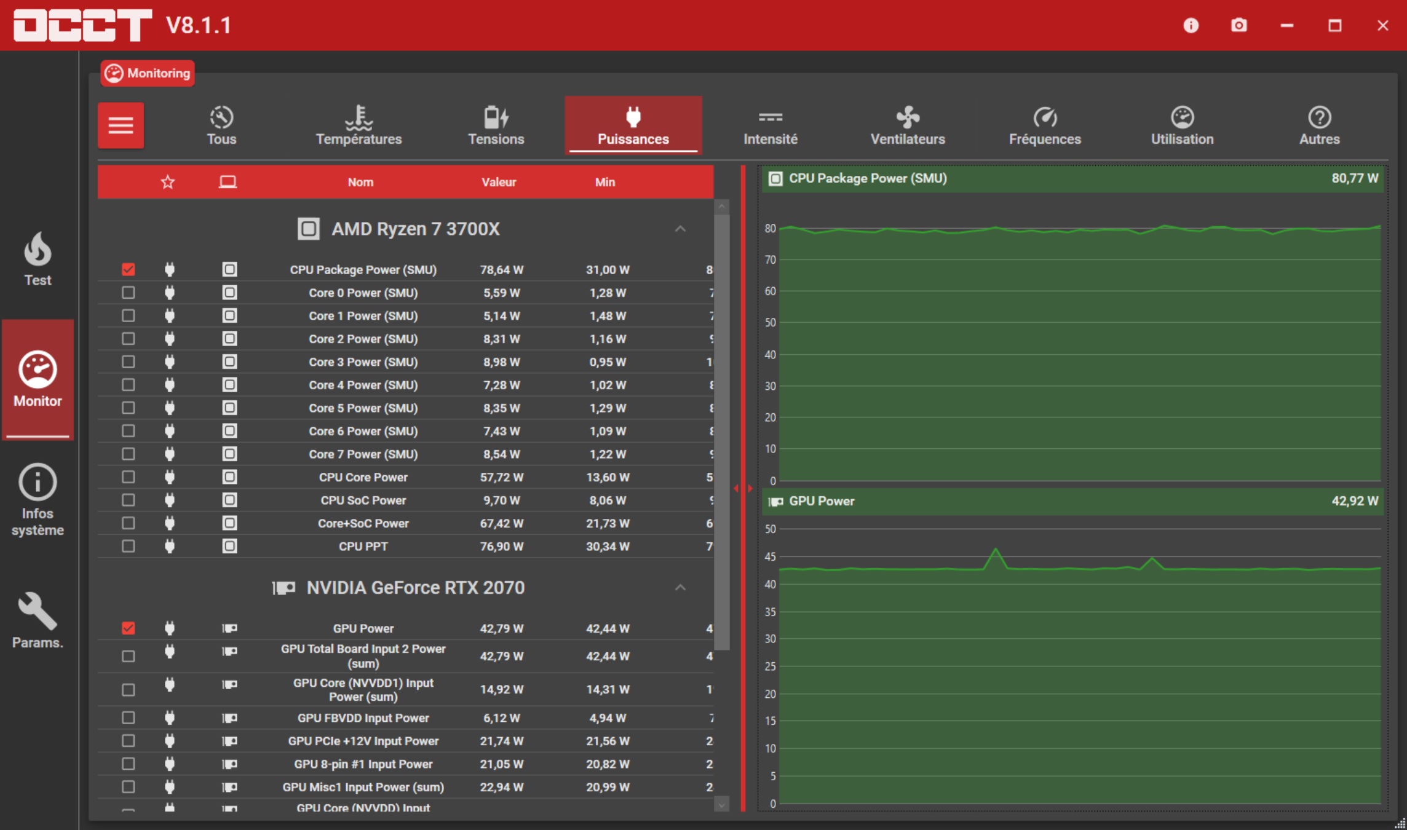Click scrollbar down arrow of sensor list
Viewport: 1407px width, 830px height.
722,804
